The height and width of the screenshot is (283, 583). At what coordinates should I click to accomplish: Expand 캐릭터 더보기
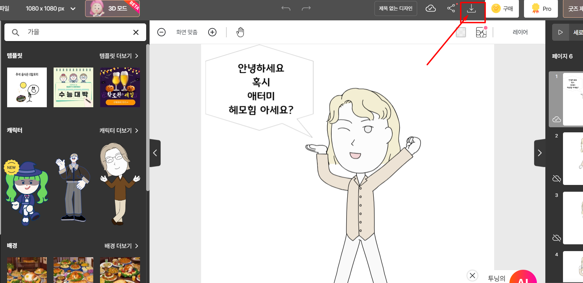click(x=119, y=131)
